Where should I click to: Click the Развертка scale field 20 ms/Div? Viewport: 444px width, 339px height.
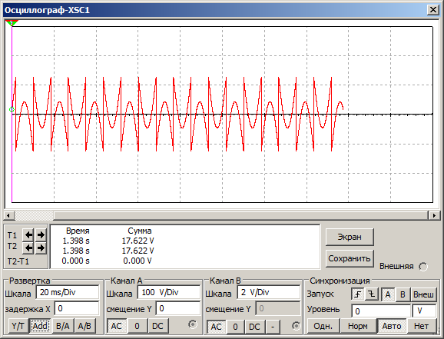click(x=68, y=292)
